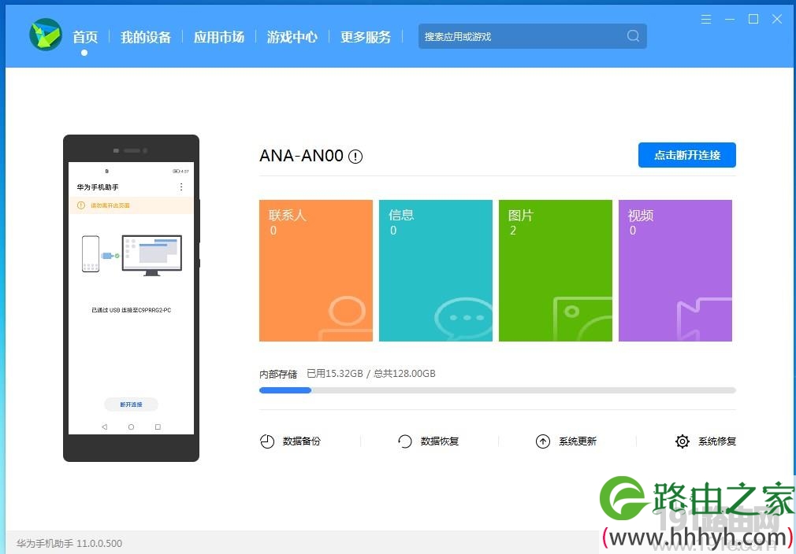
Task: Click the USB connection illustration in phone preview
Action: tap(132, 255)
